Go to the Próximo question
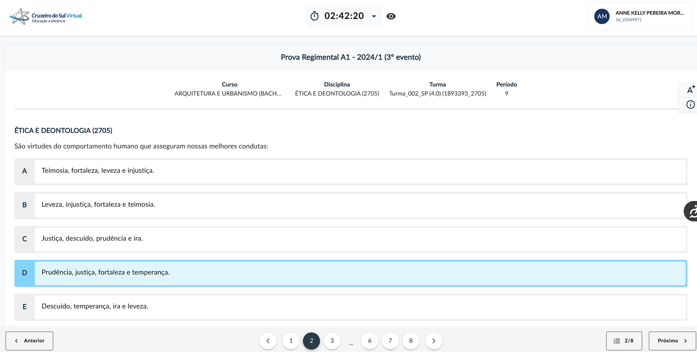Viewport: 697px width, 352px height. coord(672,341)
